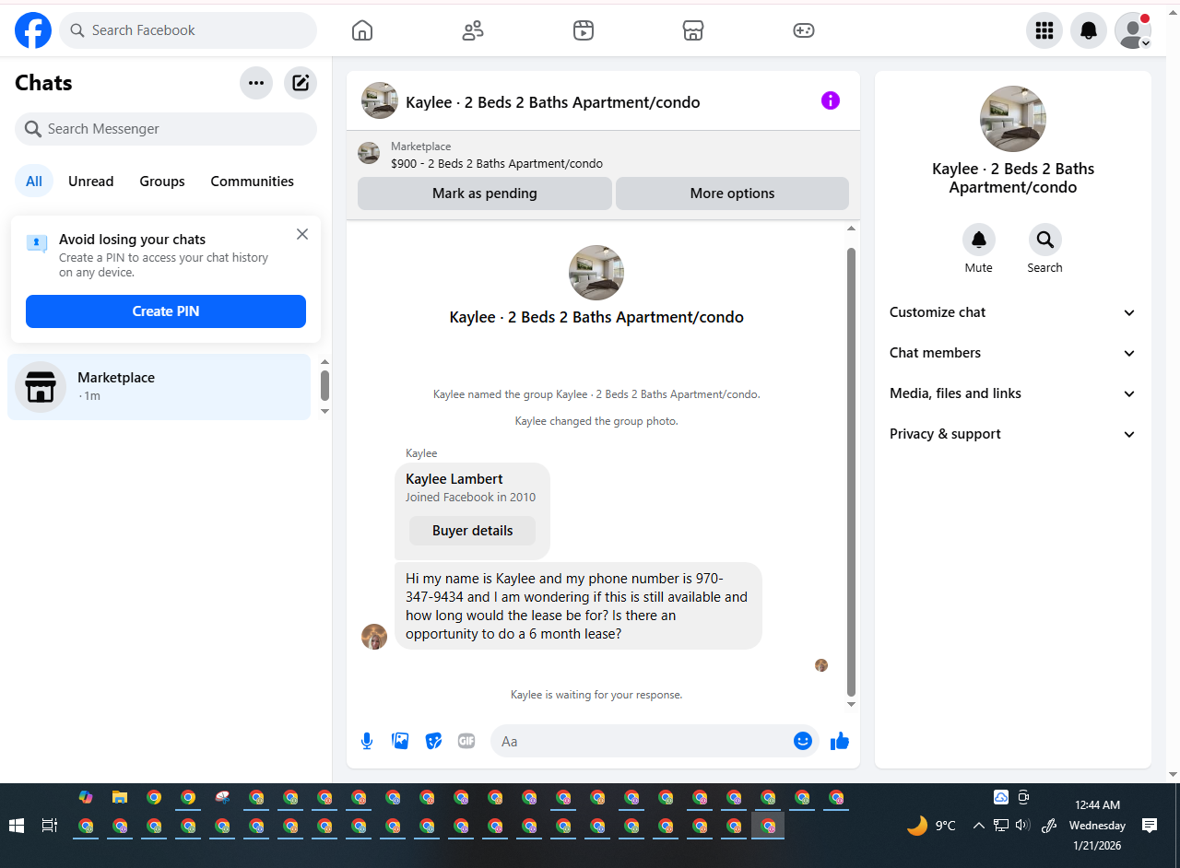Open the Marketplace chat in the list
The width and height of the screenshot is (1180, 868).
click(159, 387)
